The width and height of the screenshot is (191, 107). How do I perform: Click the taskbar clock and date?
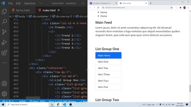180,105
